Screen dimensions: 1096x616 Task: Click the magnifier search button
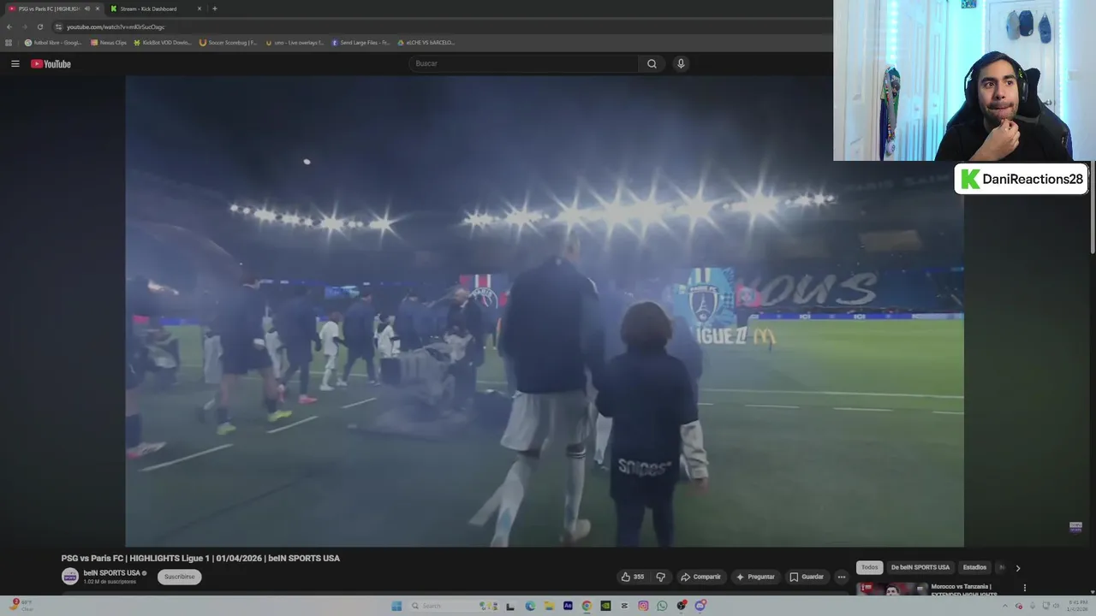[x=652, y=63]
